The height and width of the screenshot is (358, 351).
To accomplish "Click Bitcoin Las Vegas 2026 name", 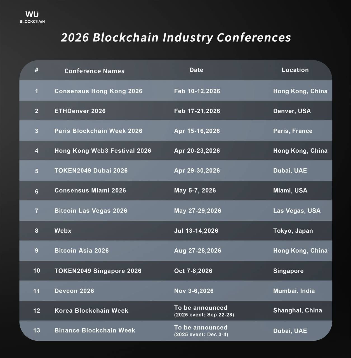I will [91, 211].
